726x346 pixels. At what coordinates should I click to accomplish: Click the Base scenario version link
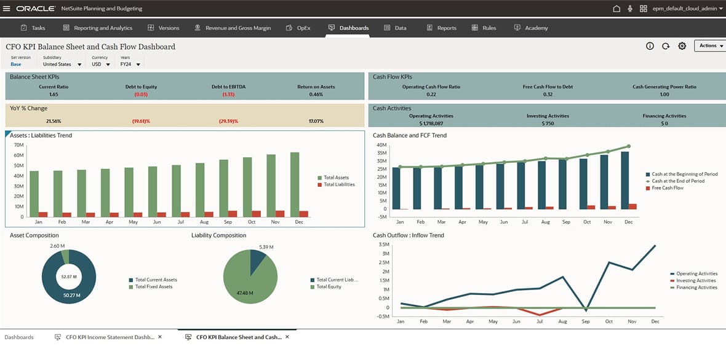16,64
